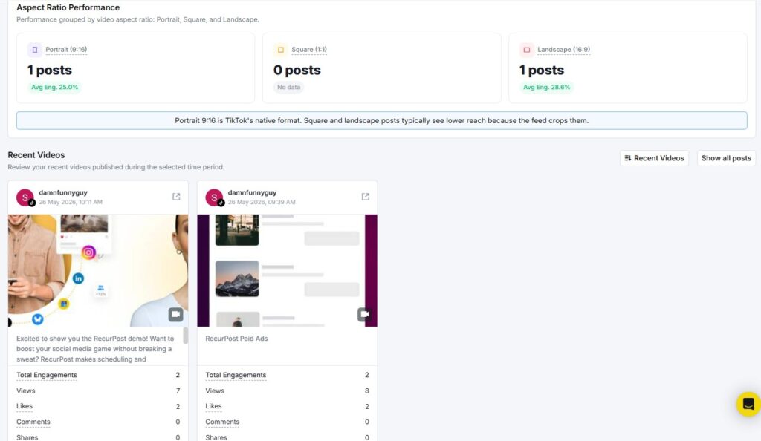Open the RecurPost Paid Ads video thumbnail

[x=288, y=270]
